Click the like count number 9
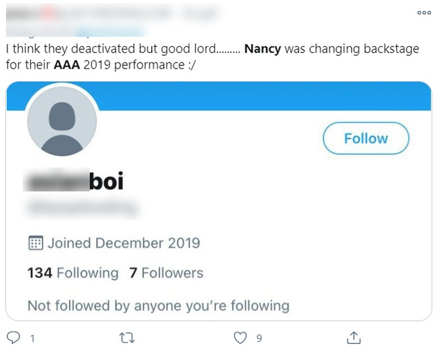Image resolution: width=437 pixels, height=352 pixels. pyautogui.click(x=259, y=338)
